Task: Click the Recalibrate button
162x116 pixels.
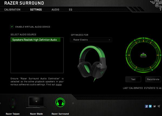Action: (x=153, y=79)
